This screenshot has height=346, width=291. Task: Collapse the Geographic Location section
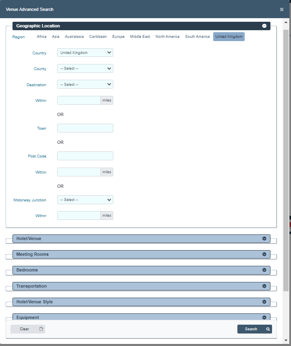click(264, 26)
